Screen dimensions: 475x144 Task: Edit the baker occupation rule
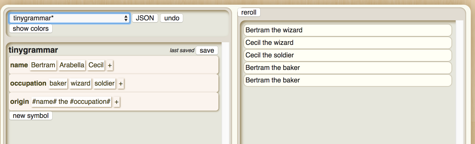(58, 83)
